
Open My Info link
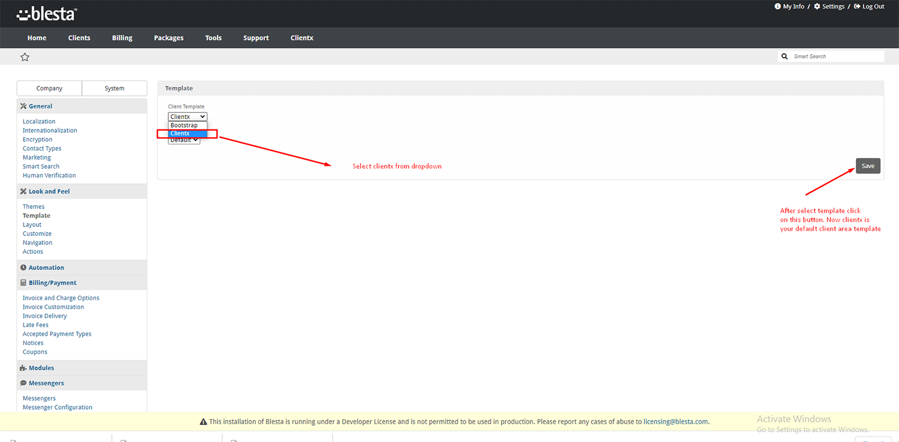coord(794,7)
